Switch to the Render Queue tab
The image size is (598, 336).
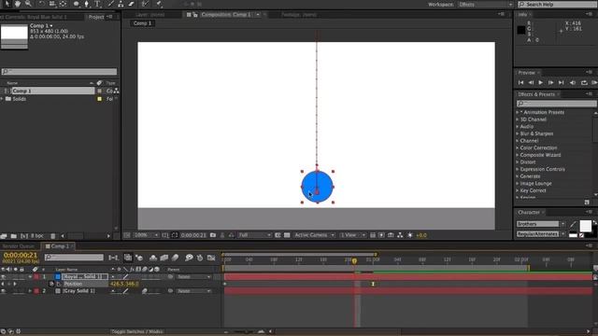[19, 246]
